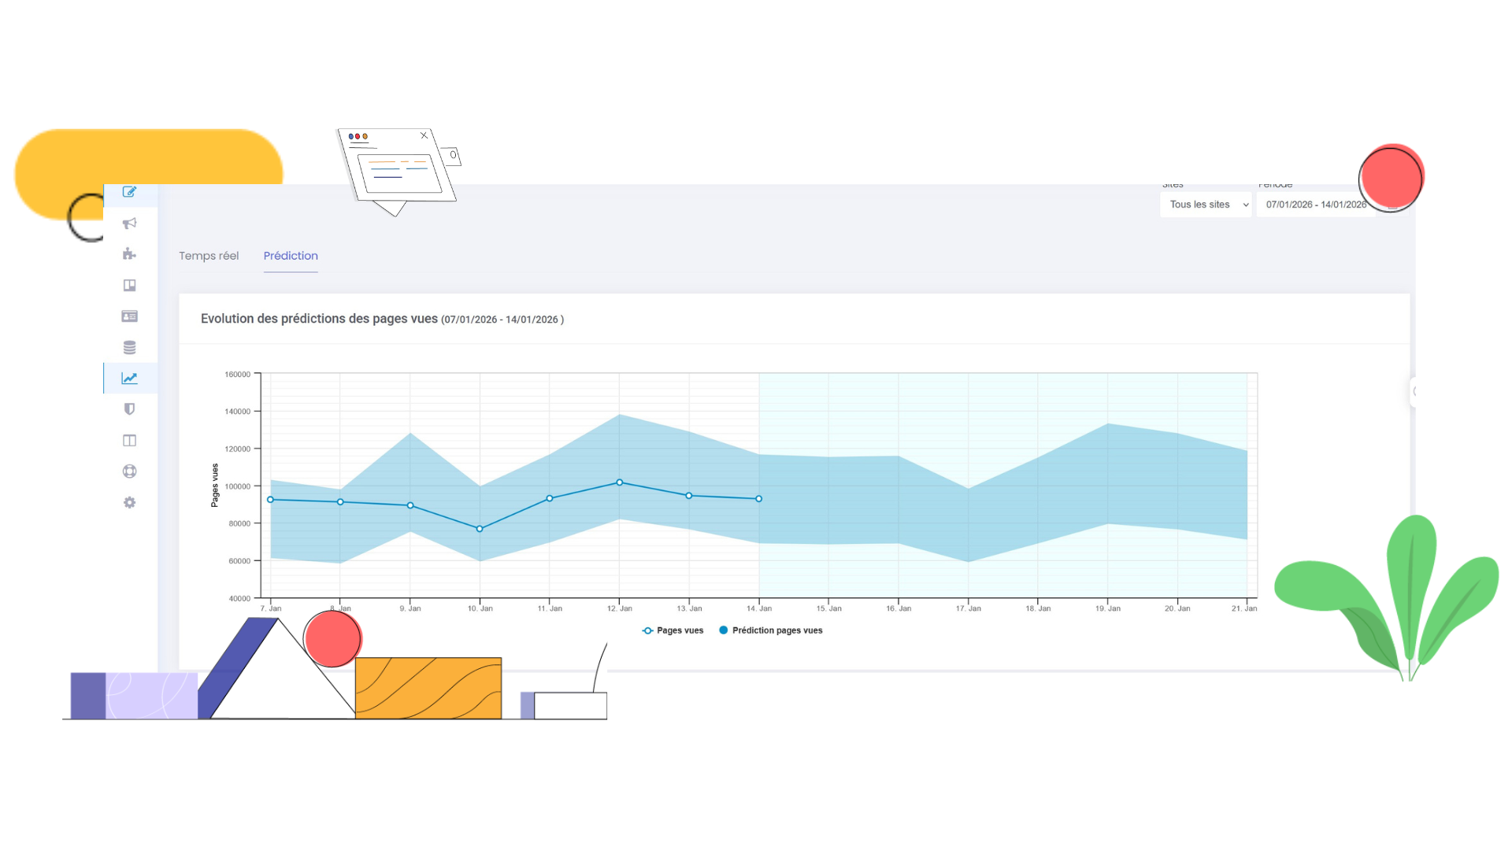
Task: Toggle the Pages vues legend entry
Action: tap(673, 630)
